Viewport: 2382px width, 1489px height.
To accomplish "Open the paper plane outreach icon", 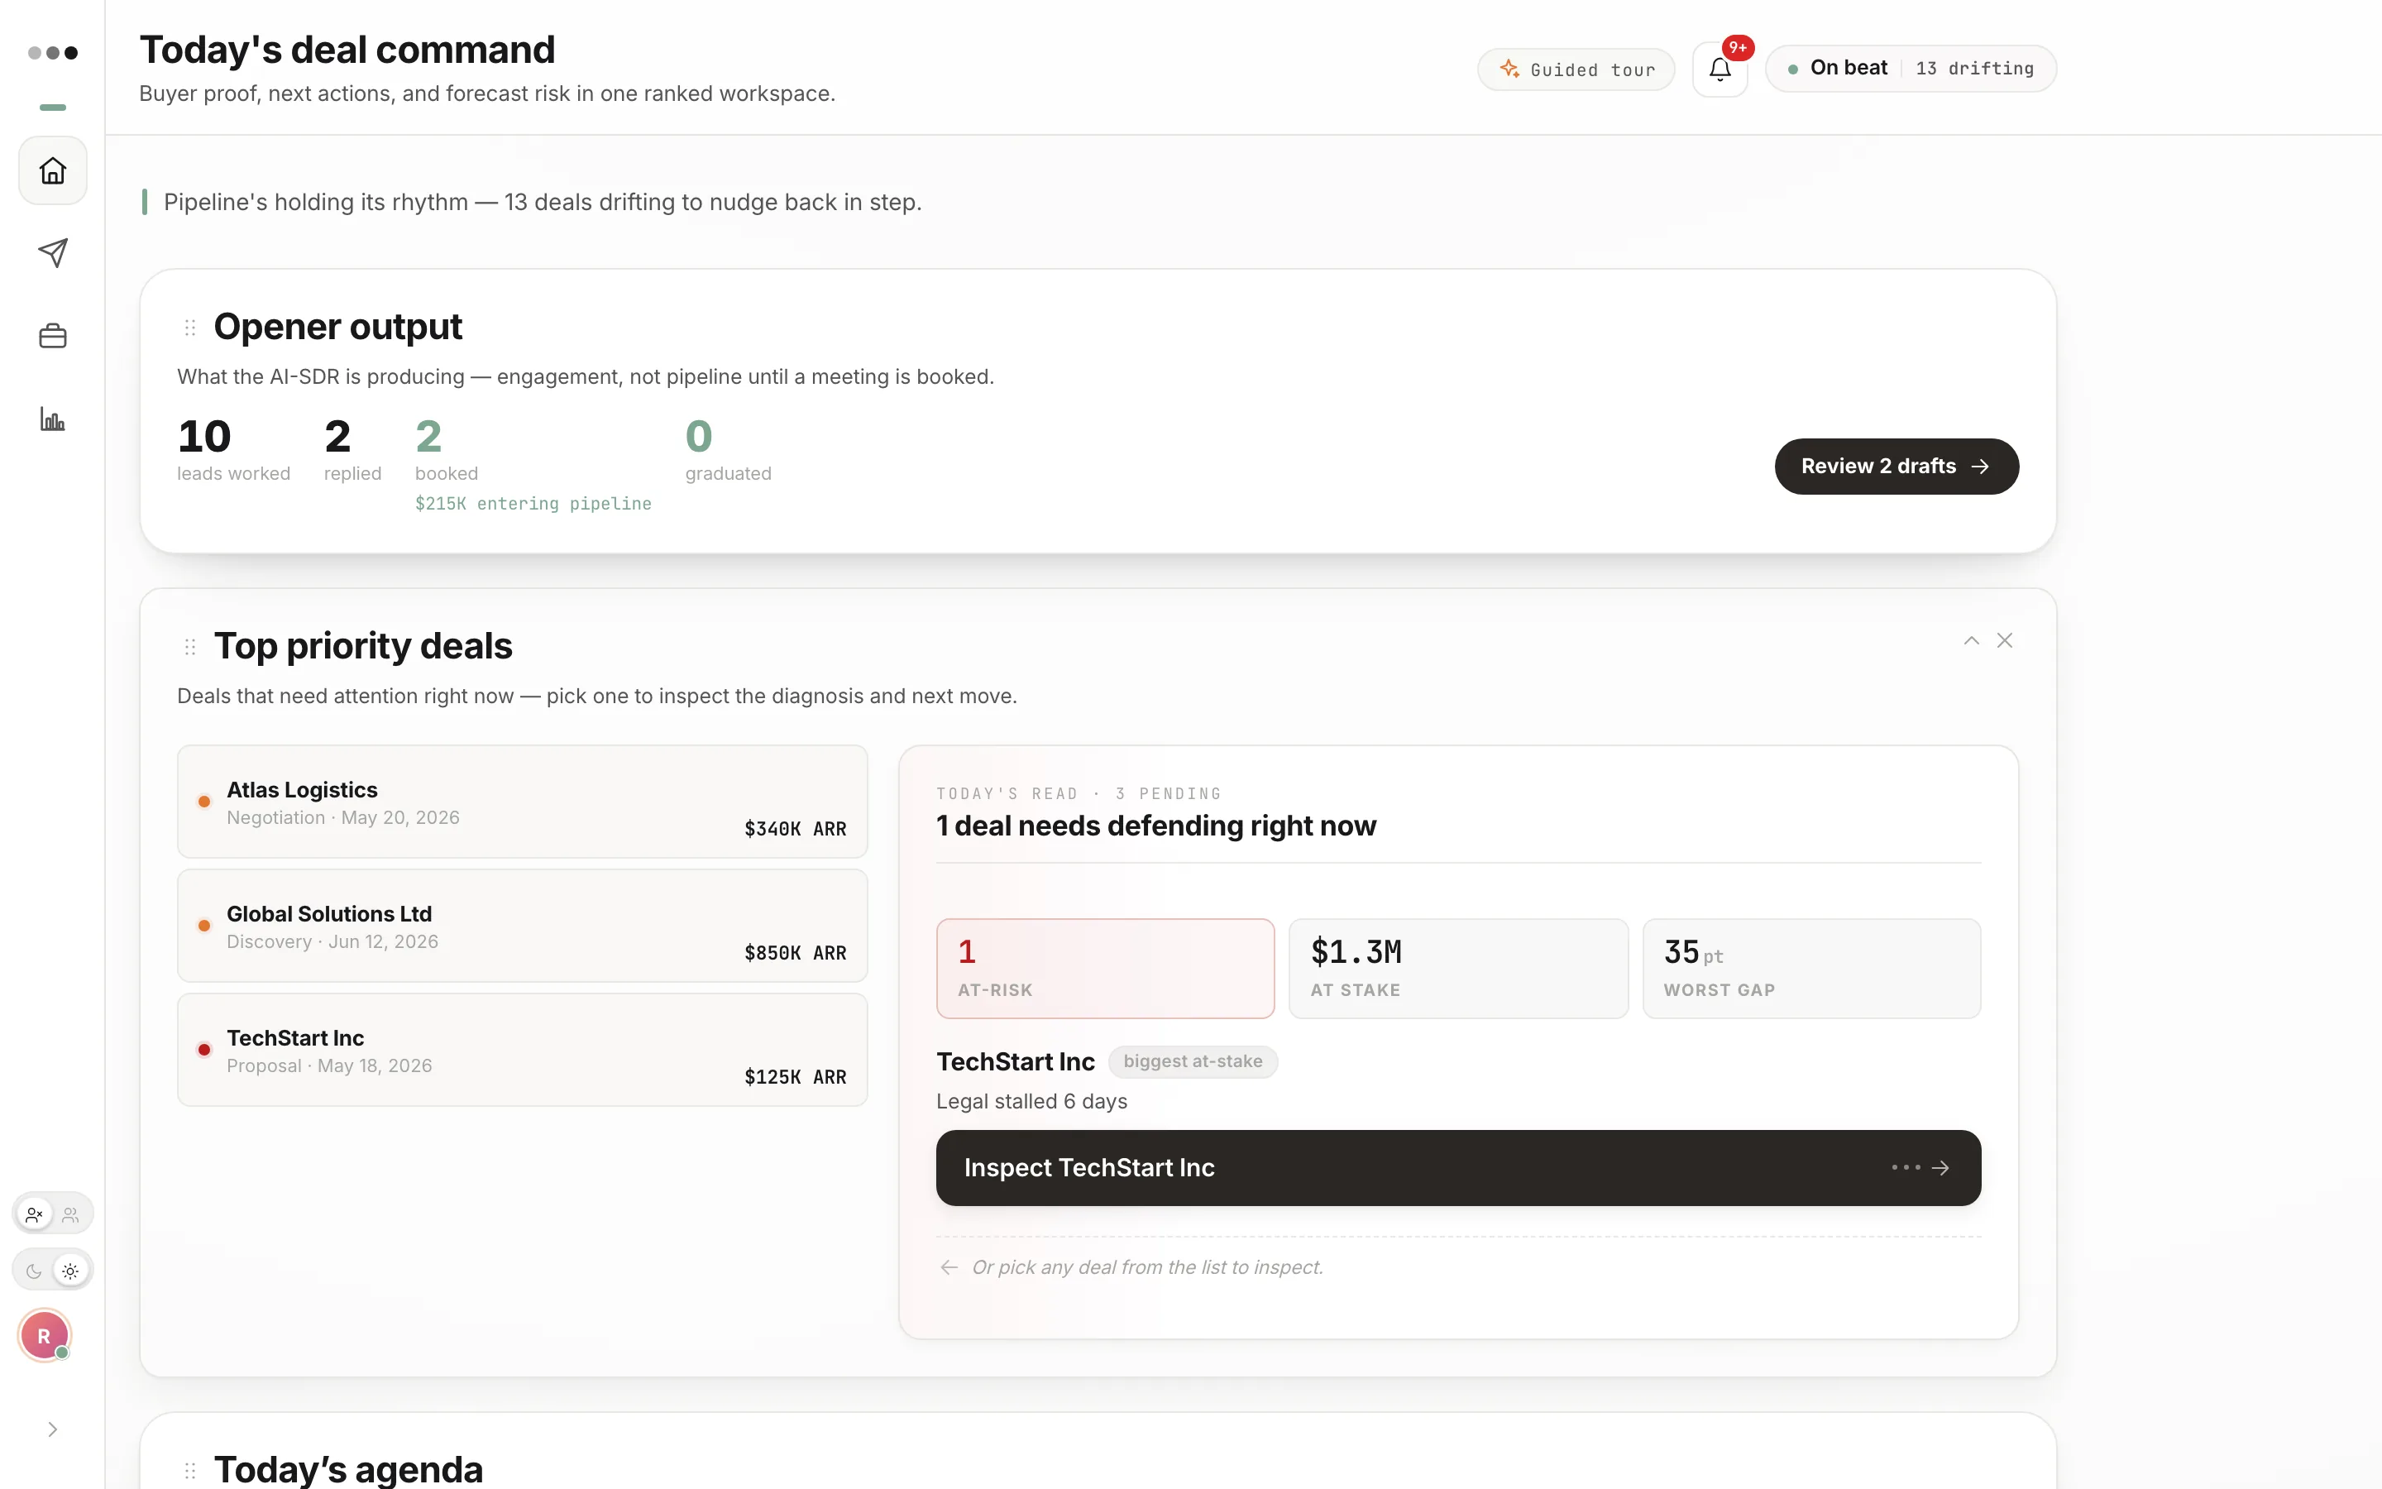I will pos(52,253).
